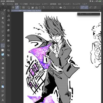Screen dimensions: 103x103
Task: Open the Clip Studio logo menu
Action: coord(3,4)
